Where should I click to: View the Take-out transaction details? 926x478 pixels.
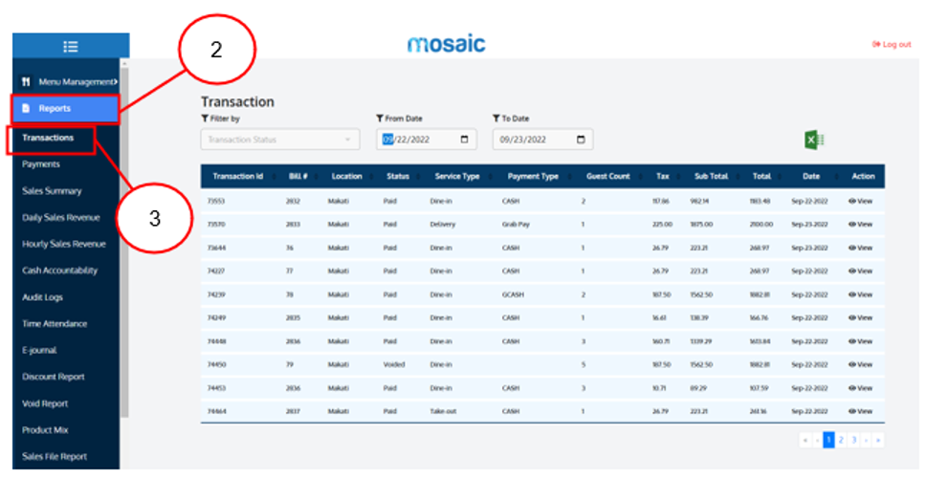pyautogui.click(x=860, y=411)
